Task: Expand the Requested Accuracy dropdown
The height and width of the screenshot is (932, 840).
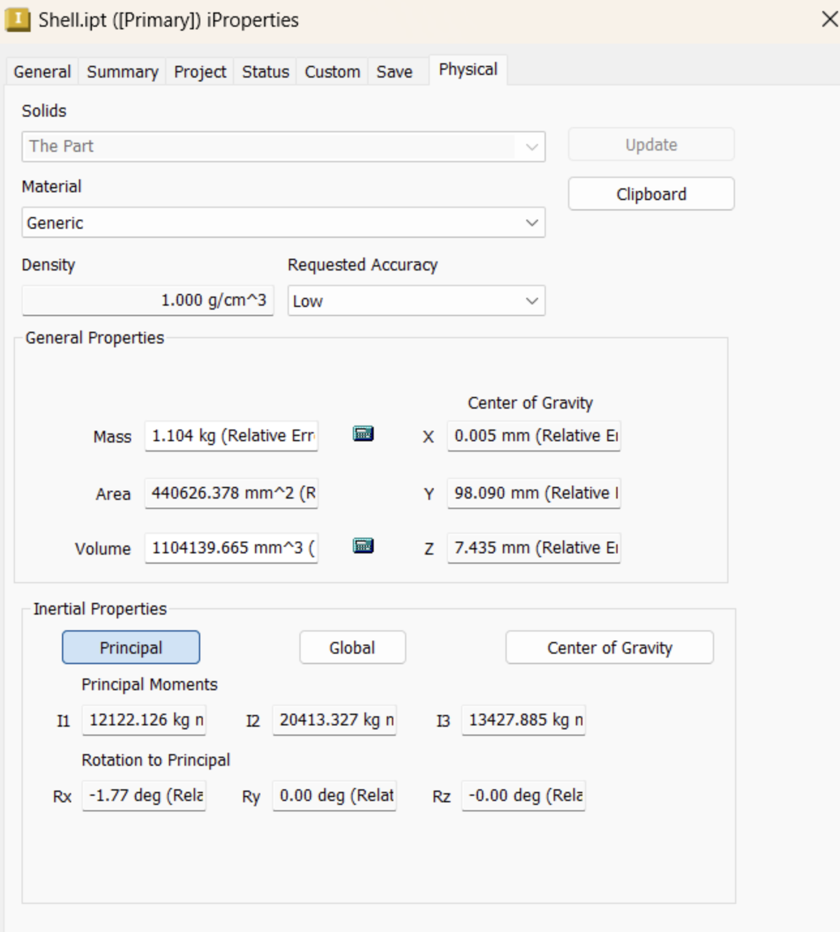Action: (x=416, y=301)
